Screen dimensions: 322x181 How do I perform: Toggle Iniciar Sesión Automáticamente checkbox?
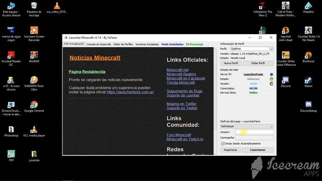pos(223,143)
